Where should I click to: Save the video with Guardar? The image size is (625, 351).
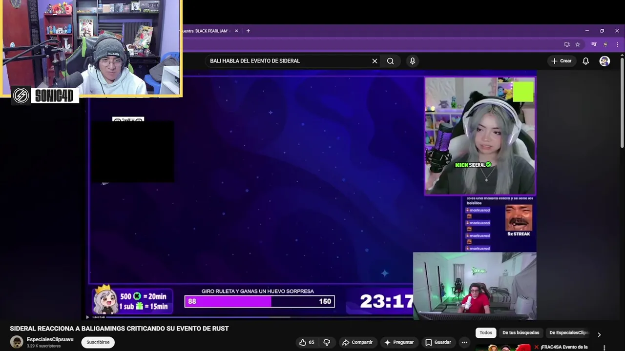tap(438, 342)
